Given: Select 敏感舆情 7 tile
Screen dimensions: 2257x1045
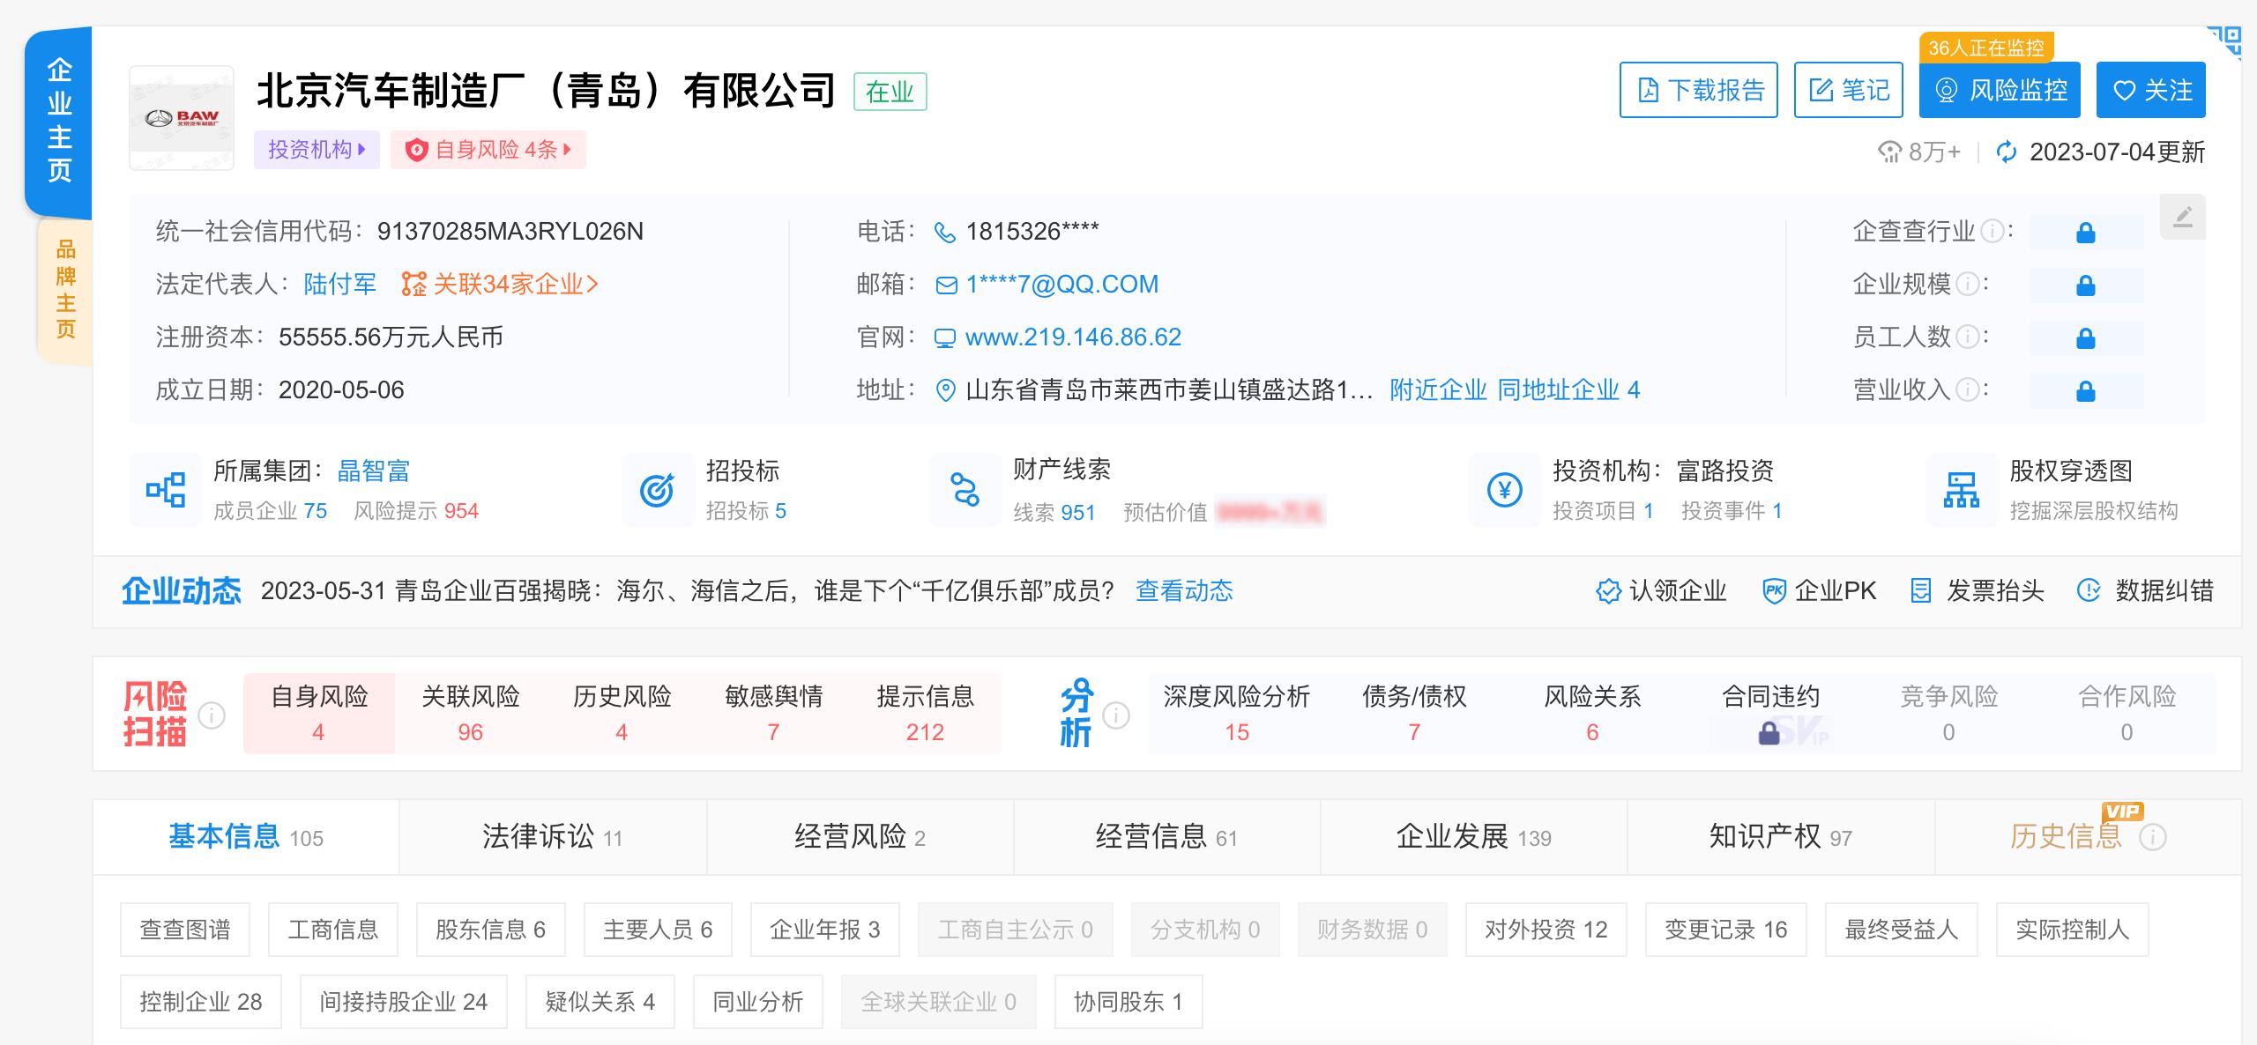Looking at the screenshot, I should pos(774,714).
